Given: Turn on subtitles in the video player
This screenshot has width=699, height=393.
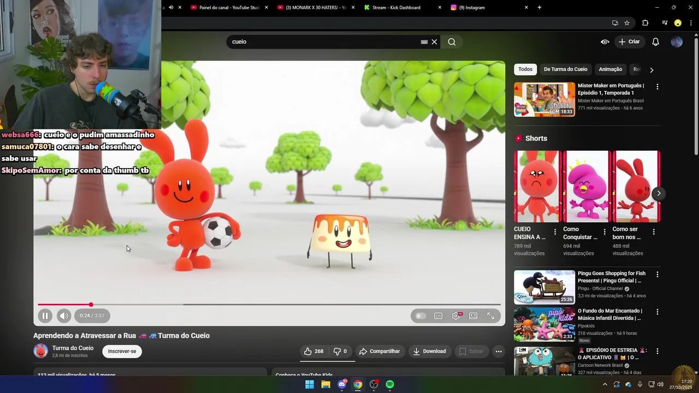Looking at the screenshot, I should [438, 315].
